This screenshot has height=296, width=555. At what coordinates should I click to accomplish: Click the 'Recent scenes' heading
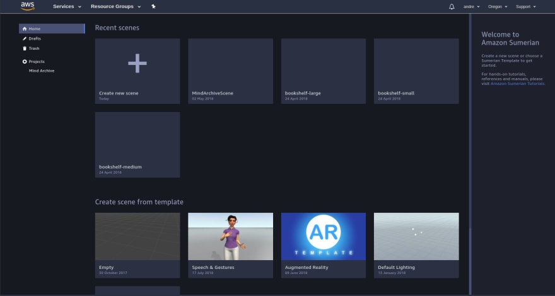click(117, 28)
